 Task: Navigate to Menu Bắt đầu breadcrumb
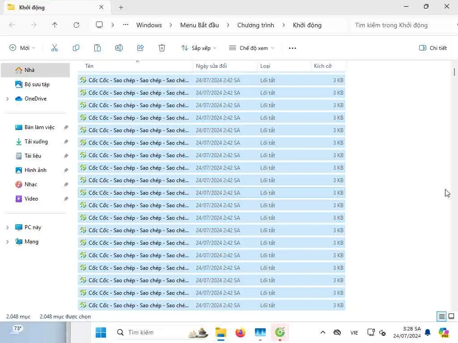click(199, 25)
